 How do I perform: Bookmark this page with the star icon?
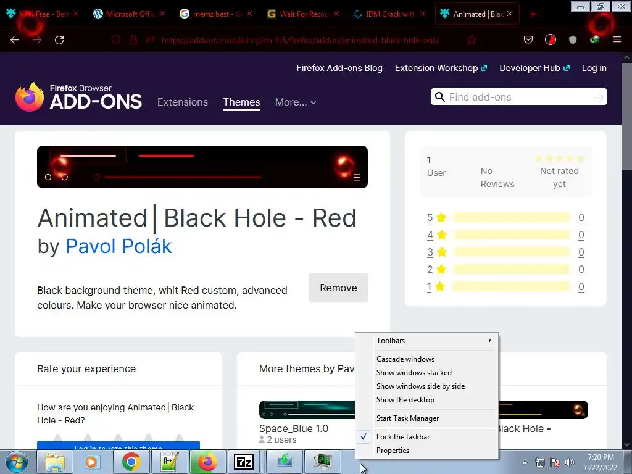tap(471, 40)
